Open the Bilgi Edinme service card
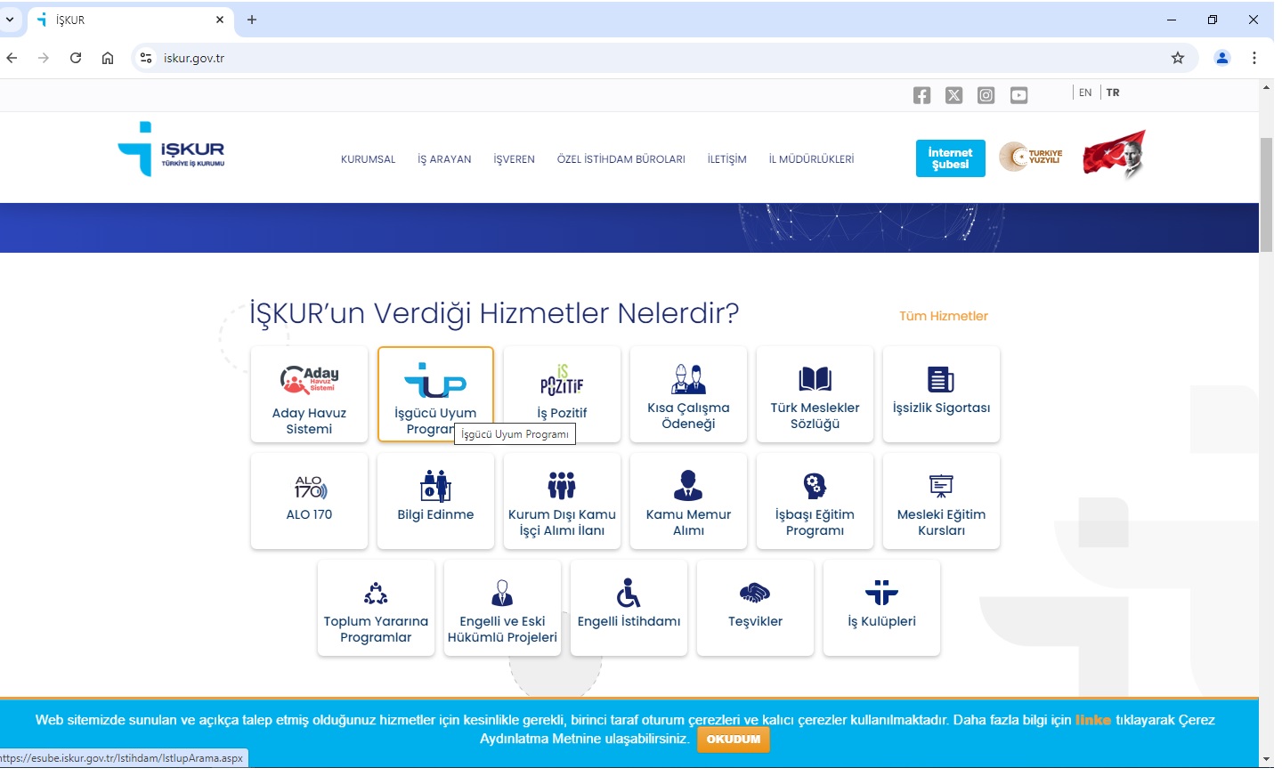This screenshot has width=1282, height=776. (435, 501)
